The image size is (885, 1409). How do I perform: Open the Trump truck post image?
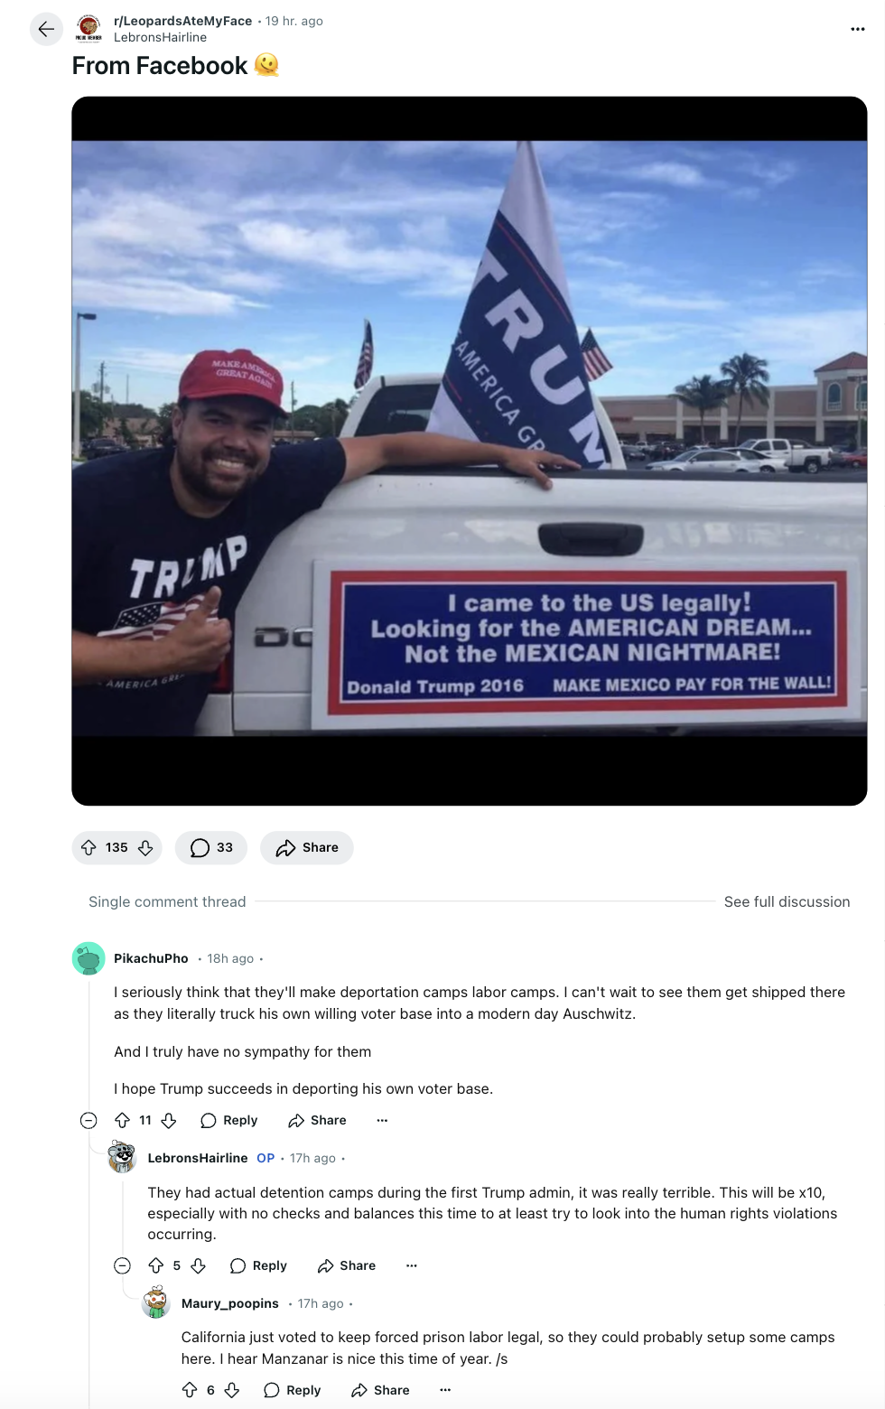[470, 451]
